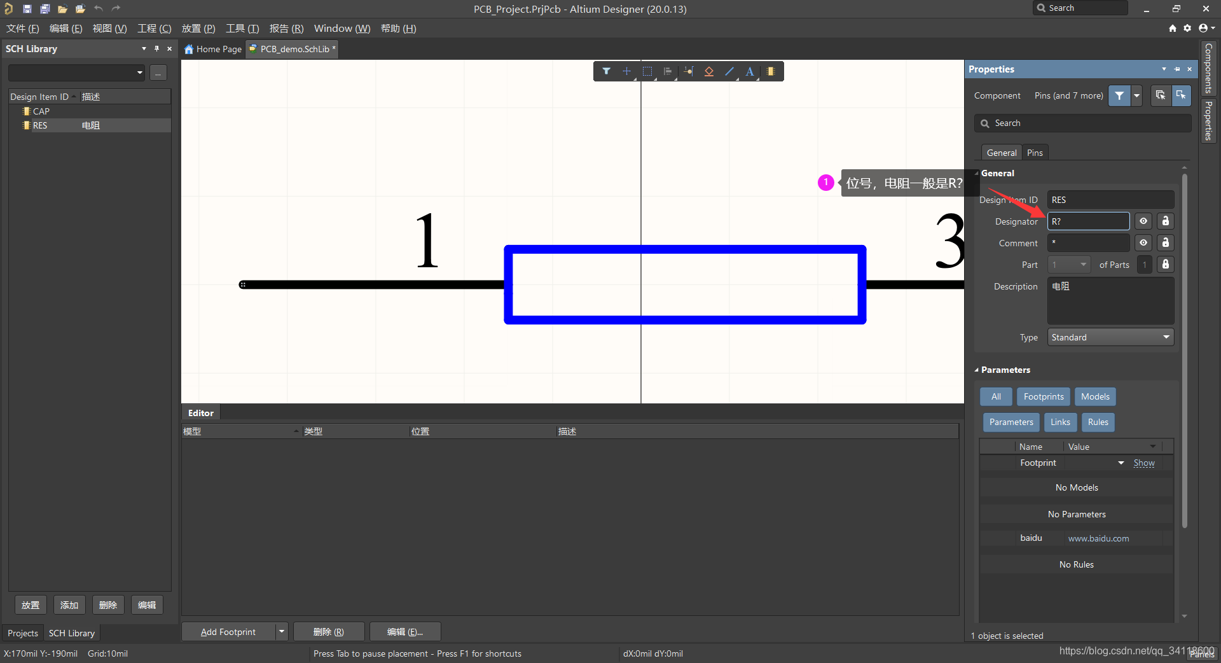Image resolution: width=1221 pixels, height=663 pixels.
Task: Click the www.baidu.com link value
Action: point(1099,538)
